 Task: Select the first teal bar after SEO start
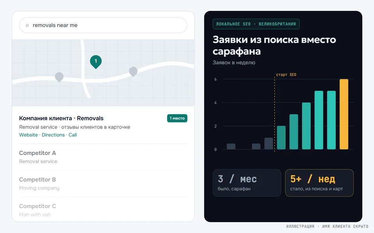point(281,137)
